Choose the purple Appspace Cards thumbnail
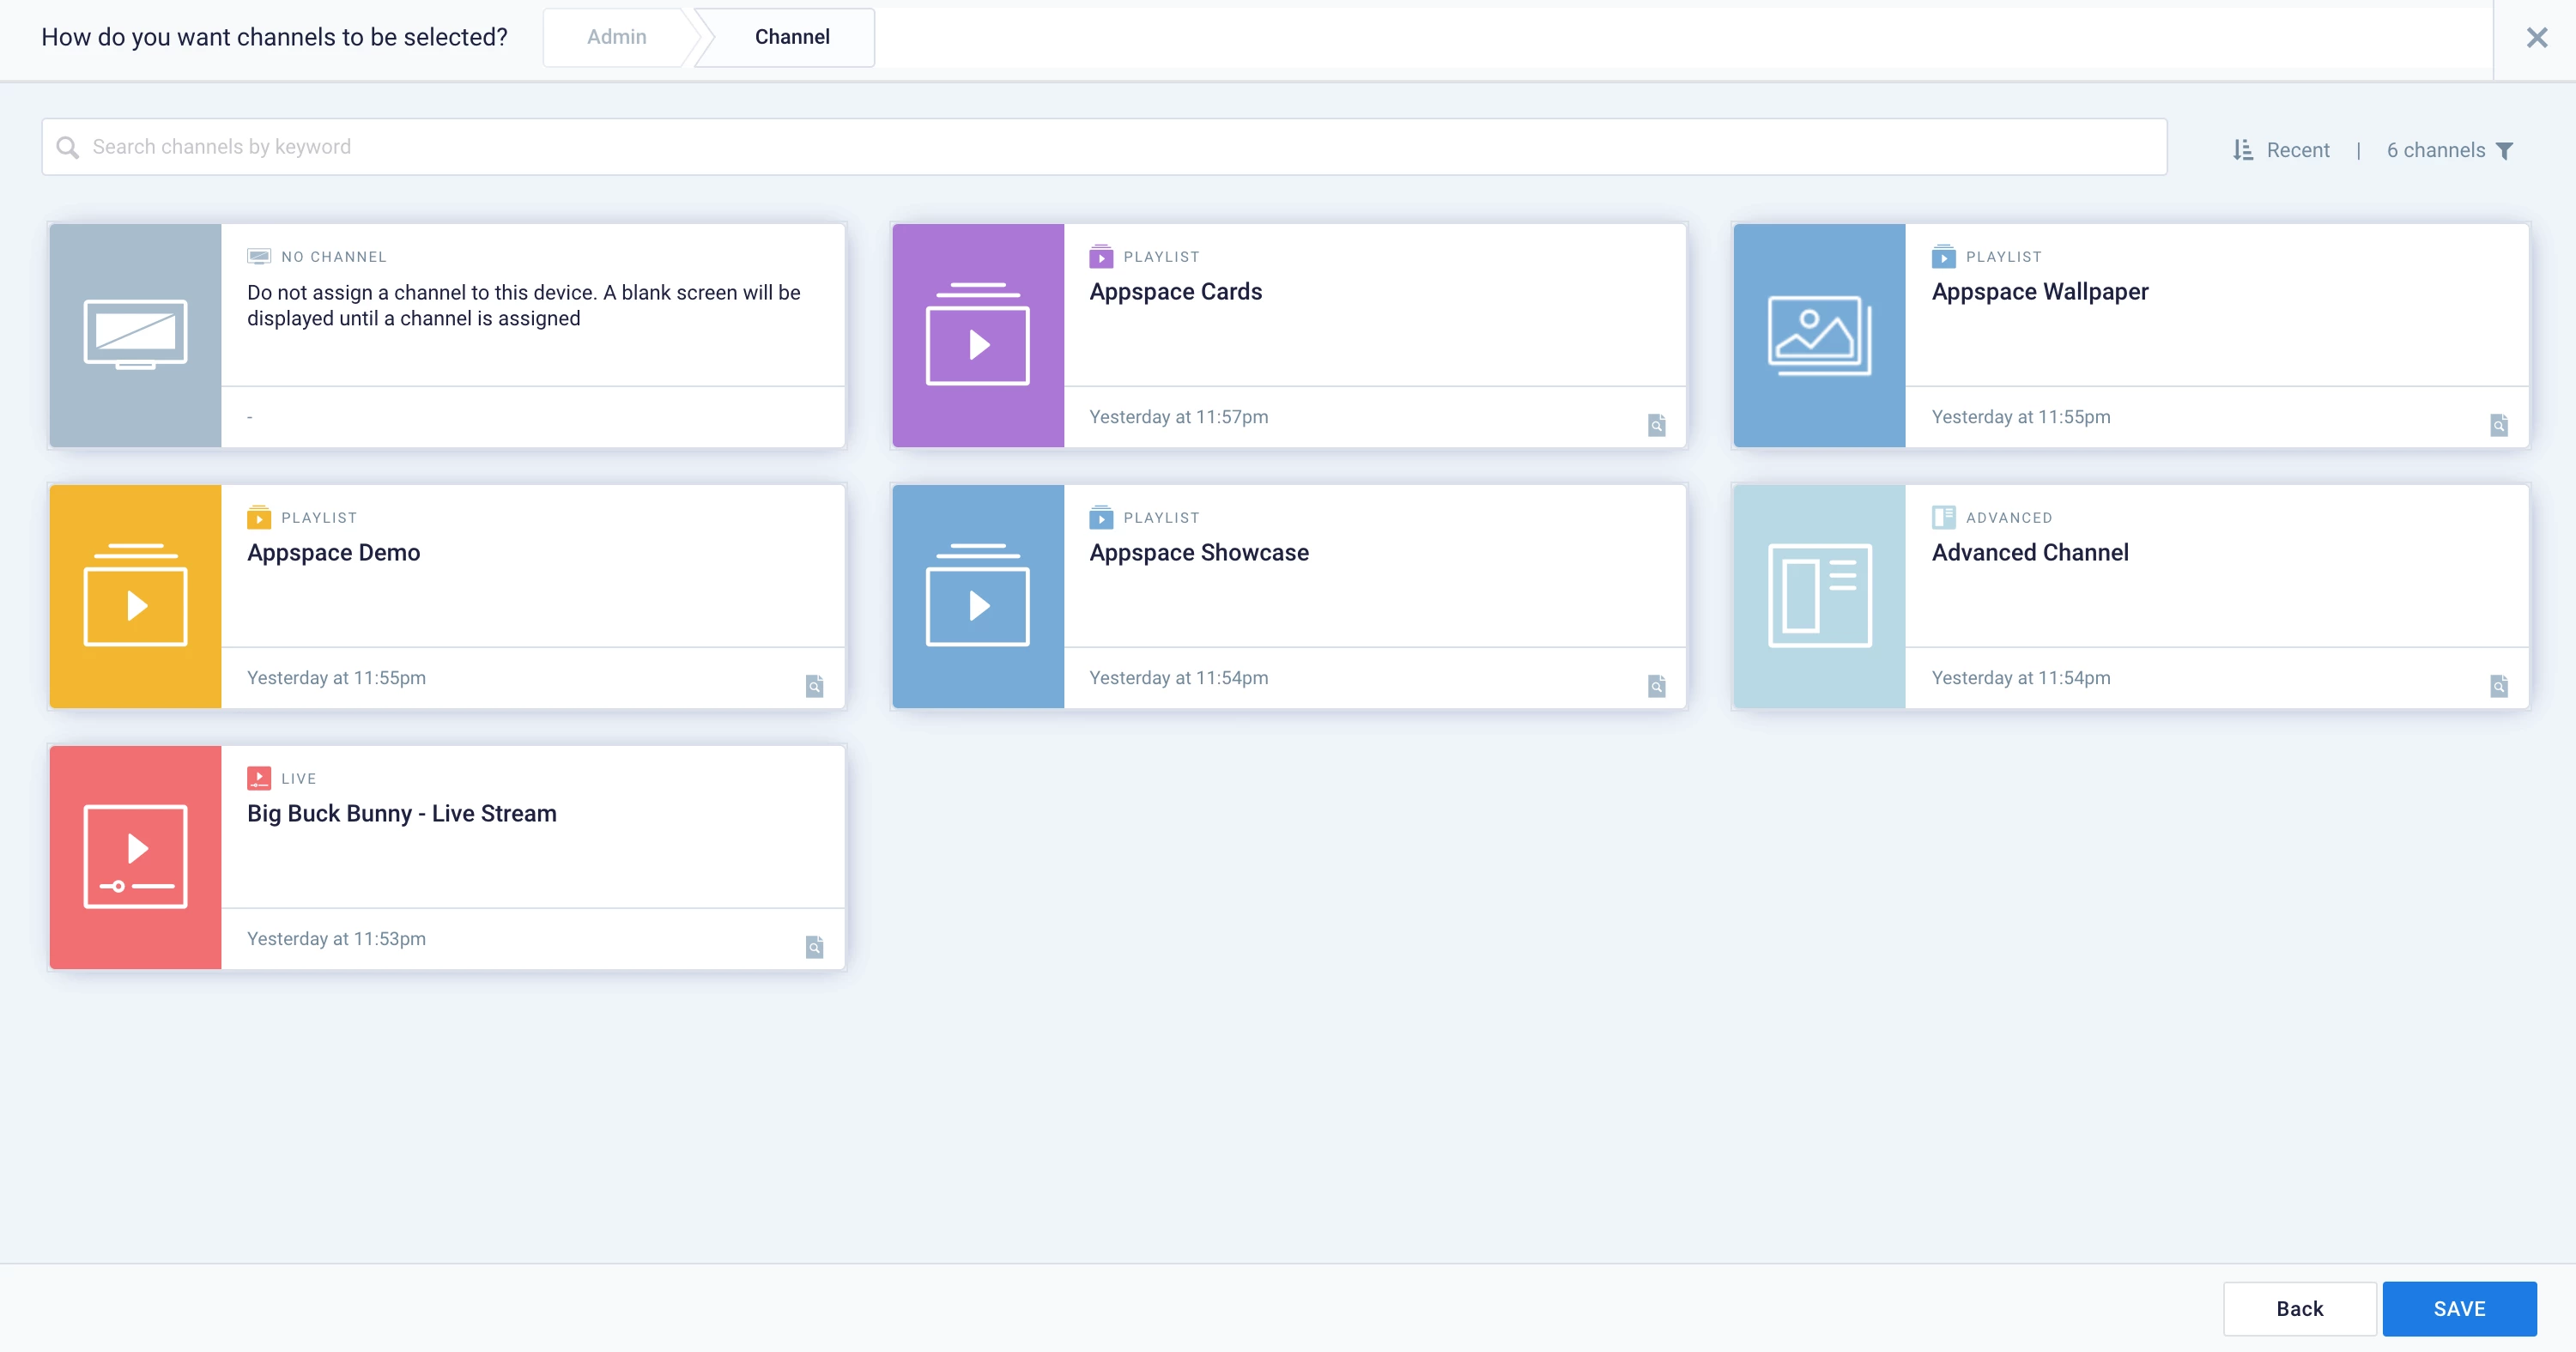 977,335
